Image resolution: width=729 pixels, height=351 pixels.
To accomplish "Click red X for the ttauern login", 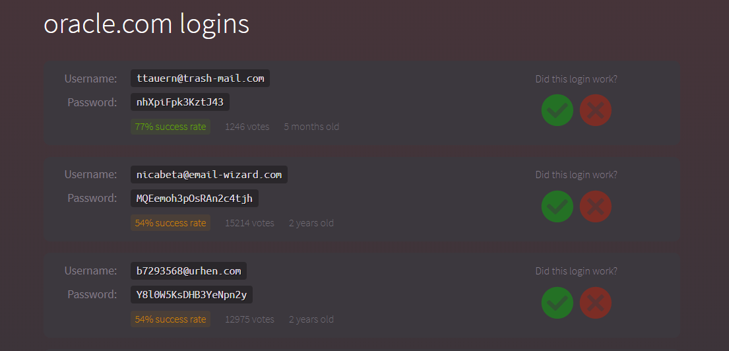I will (595, 110).
